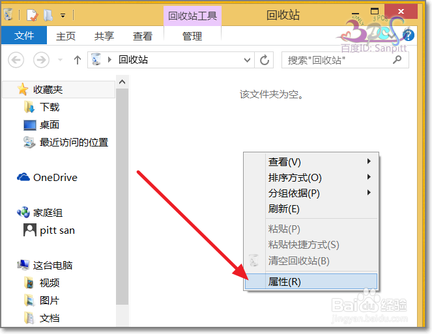Viewport: 432px width, 334px height.
Task: Select OneDrive in the navigation pane
Action: click(55, 178)
